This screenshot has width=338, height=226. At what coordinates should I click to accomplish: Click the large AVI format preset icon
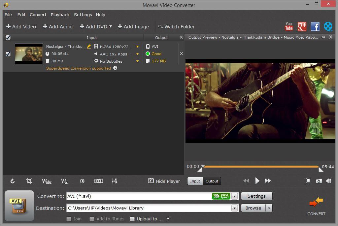coord(19,206)
